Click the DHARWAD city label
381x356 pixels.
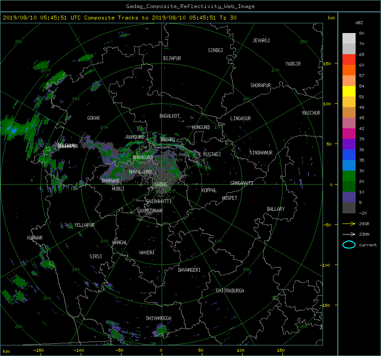[110, 181]
